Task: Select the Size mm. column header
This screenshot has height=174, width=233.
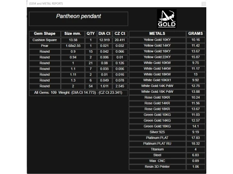Action: 73,34
